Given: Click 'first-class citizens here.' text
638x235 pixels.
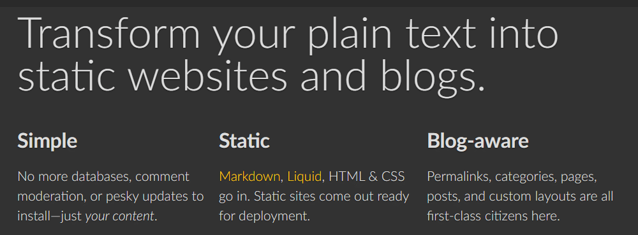Looking at the screenshot, I should point(494,217).
